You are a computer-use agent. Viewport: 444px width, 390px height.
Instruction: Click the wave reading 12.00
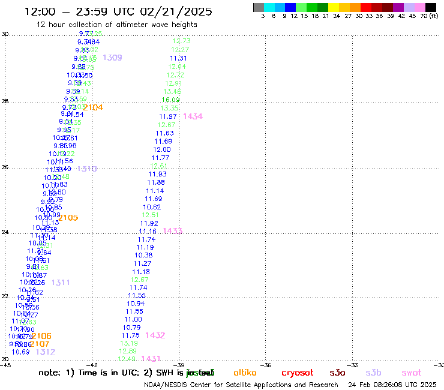click(x=161, y=150)
